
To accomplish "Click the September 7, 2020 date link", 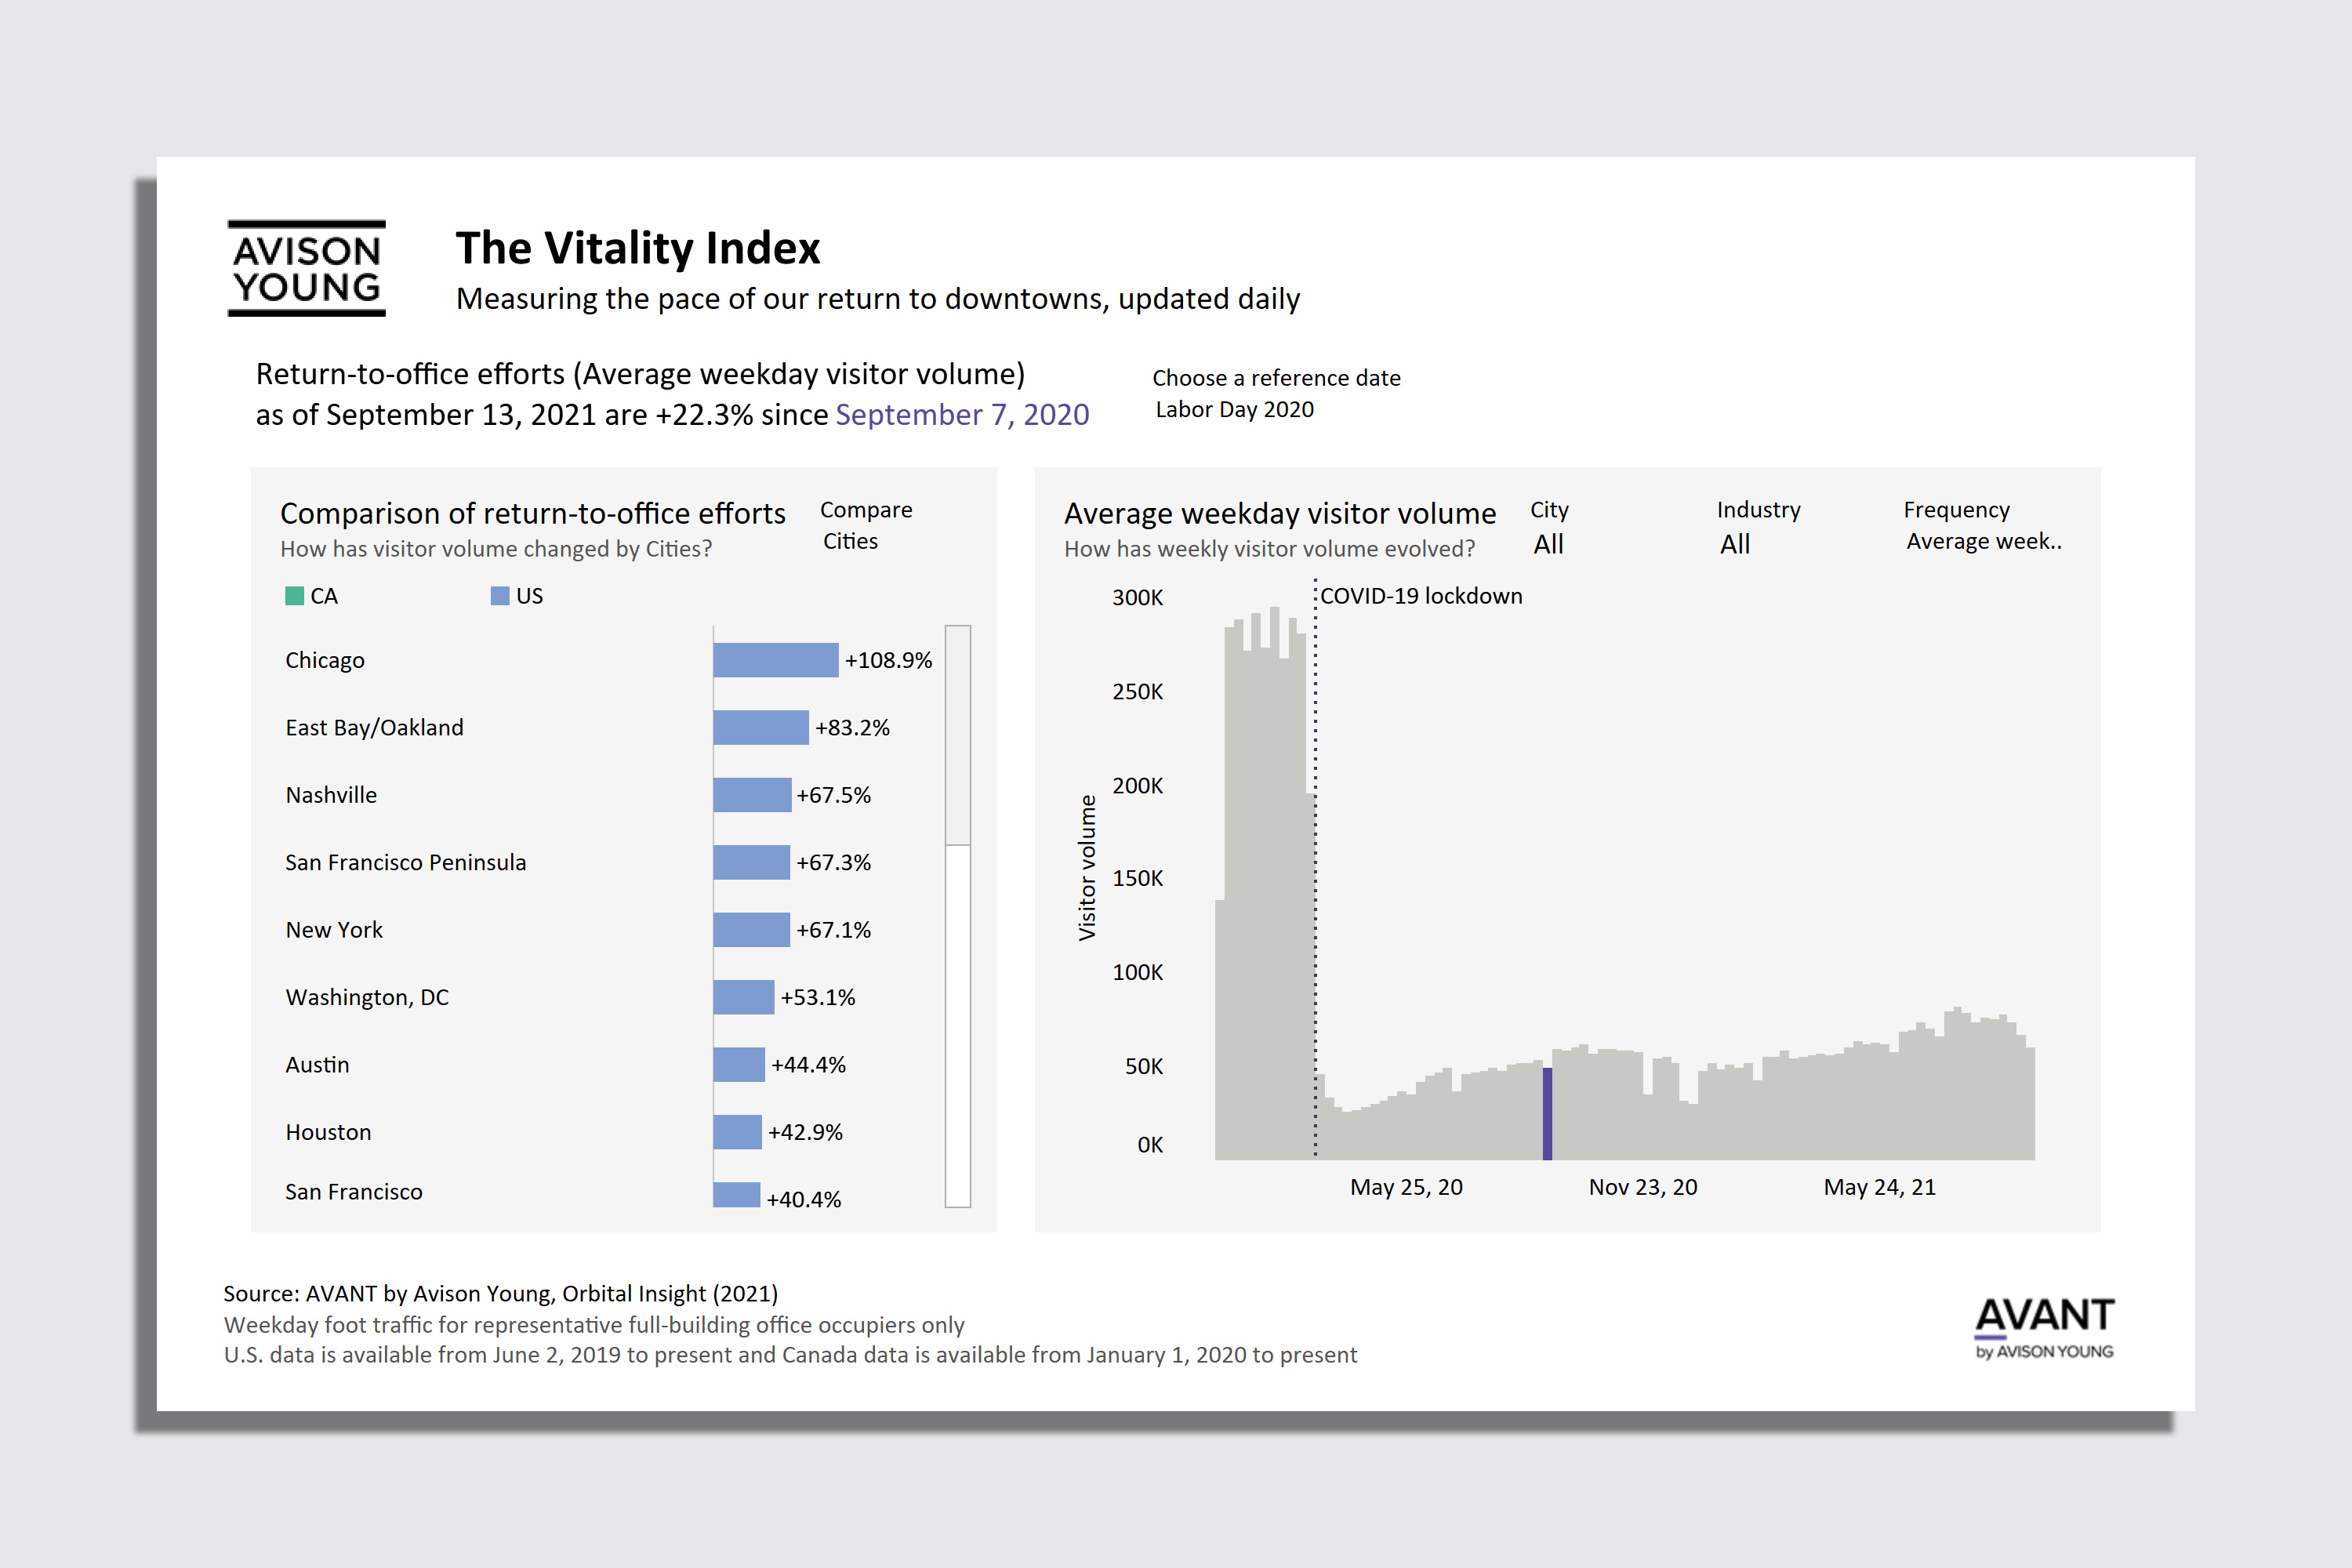I will click(962, 415).
